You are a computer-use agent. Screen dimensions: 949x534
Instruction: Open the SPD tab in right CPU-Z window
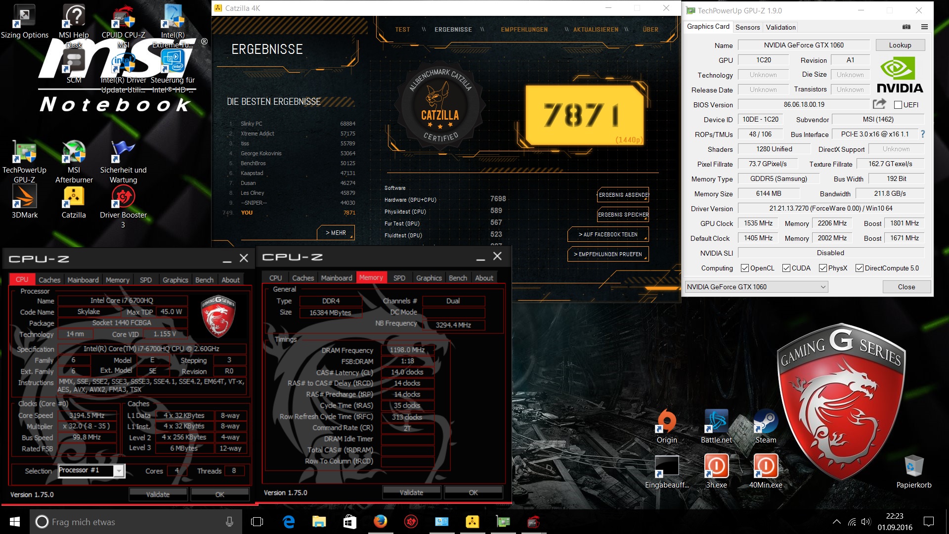(399, 278)
